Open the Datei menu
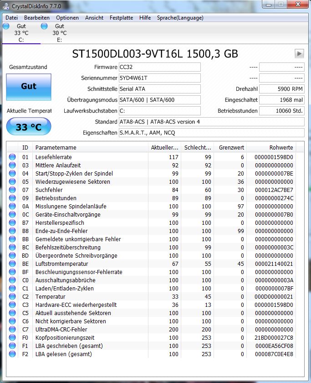The height and width of the screenshot is (383, 311). [11, 18]
